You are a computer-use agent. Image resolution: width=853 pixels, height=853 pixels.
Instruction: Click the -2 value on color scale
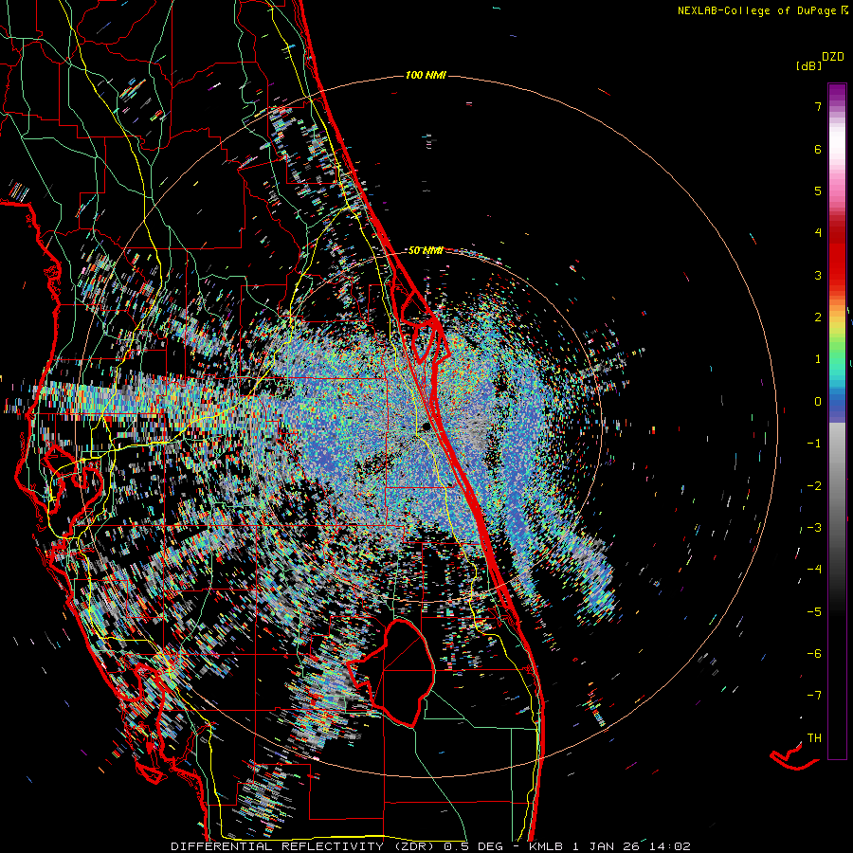(x=814, y=486)
